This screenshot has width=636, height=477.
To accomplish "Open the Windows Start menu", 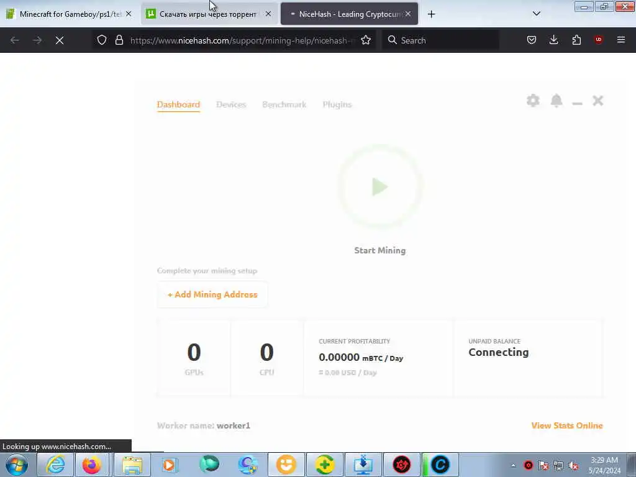I will (x=17, y=465).
